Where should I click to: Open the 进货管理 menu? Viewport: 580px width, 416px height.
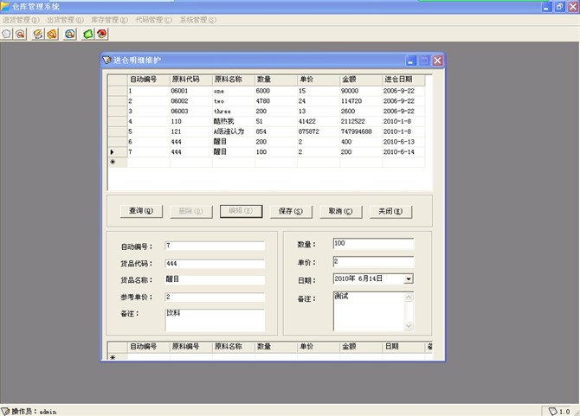pyautogui.click(x=21, y=20)
